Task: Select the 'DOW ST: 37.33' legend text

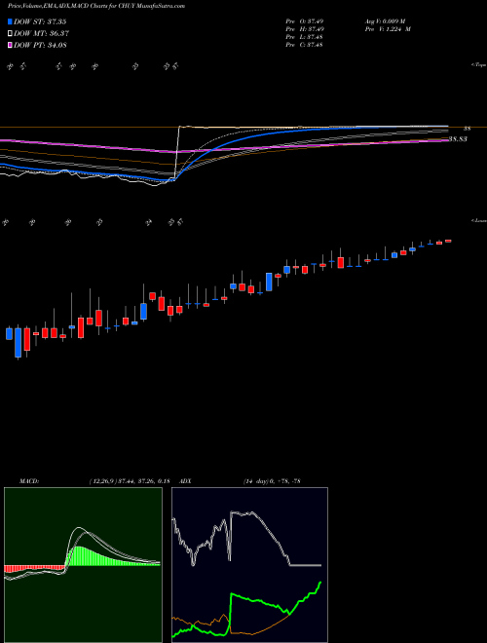Action: (40, 21)
